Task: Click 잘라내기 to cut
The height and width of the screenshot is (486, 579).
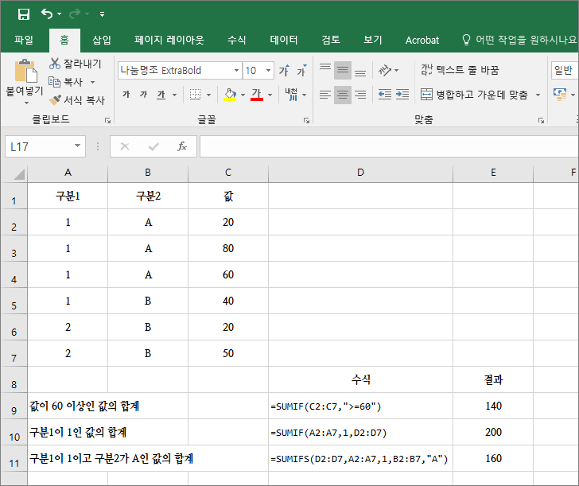Action: tap(76, 64)
